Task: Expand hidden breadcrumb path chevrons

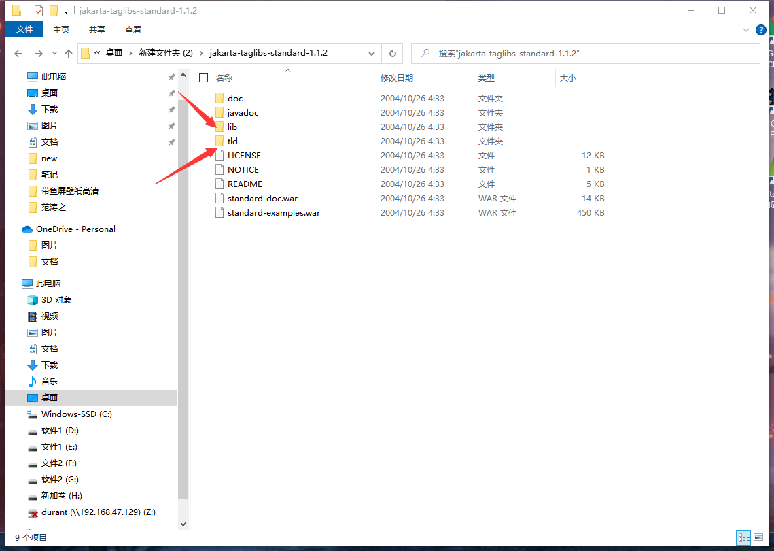Action: pyautogui.click(x=97, y=53)
